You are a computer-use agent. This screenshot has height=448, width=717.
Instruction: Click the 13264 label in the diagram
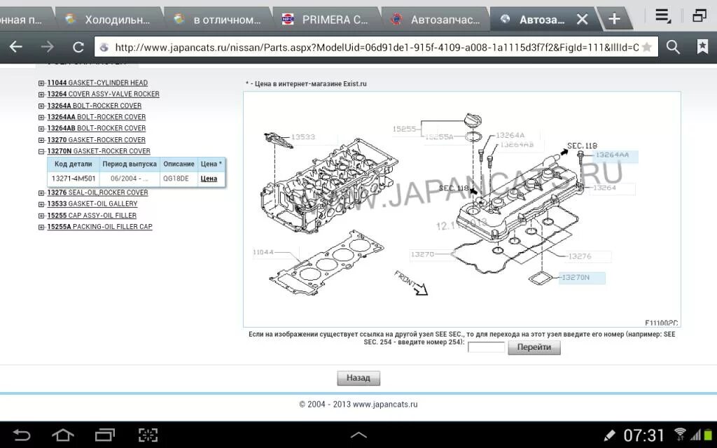[604, 188]
